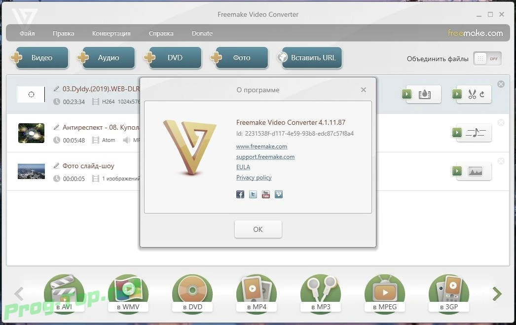Screen dimensions: 516x325
Task: Click the 00:23:34 duration value
Action: tap(74, 102)
